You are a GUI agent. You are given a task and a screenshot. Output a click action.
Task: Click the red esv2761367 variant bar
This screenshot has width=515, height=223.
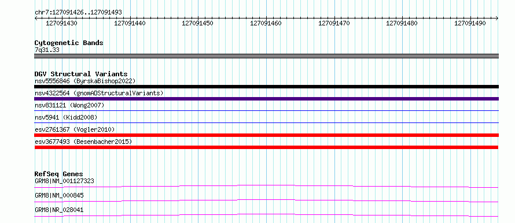point(266,135)
